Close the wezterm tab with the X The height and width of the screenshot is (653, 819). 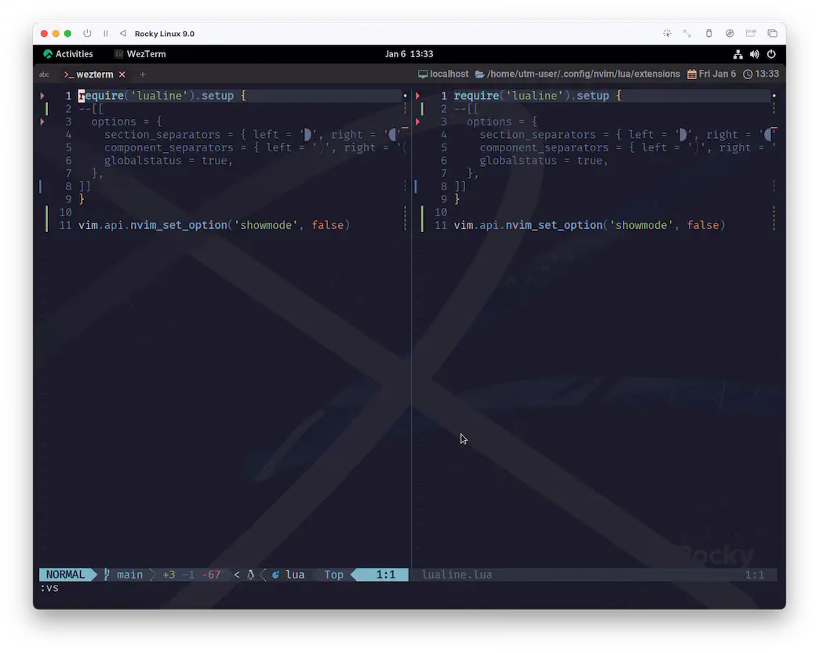click(122, 74)
